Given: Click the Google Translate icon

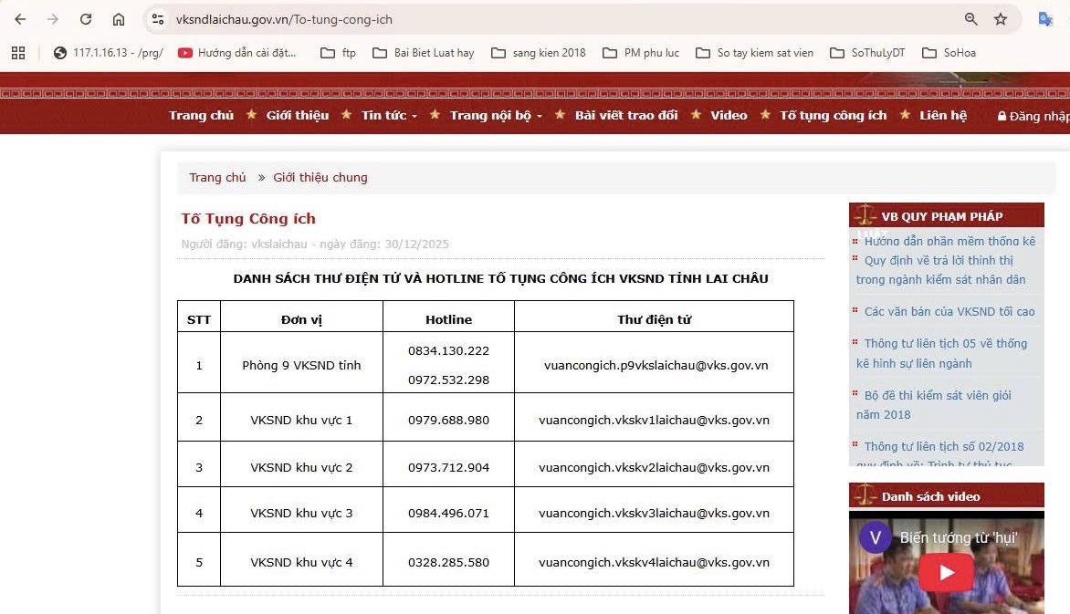Looking at the screenshot, I should tap(1046, 19).
